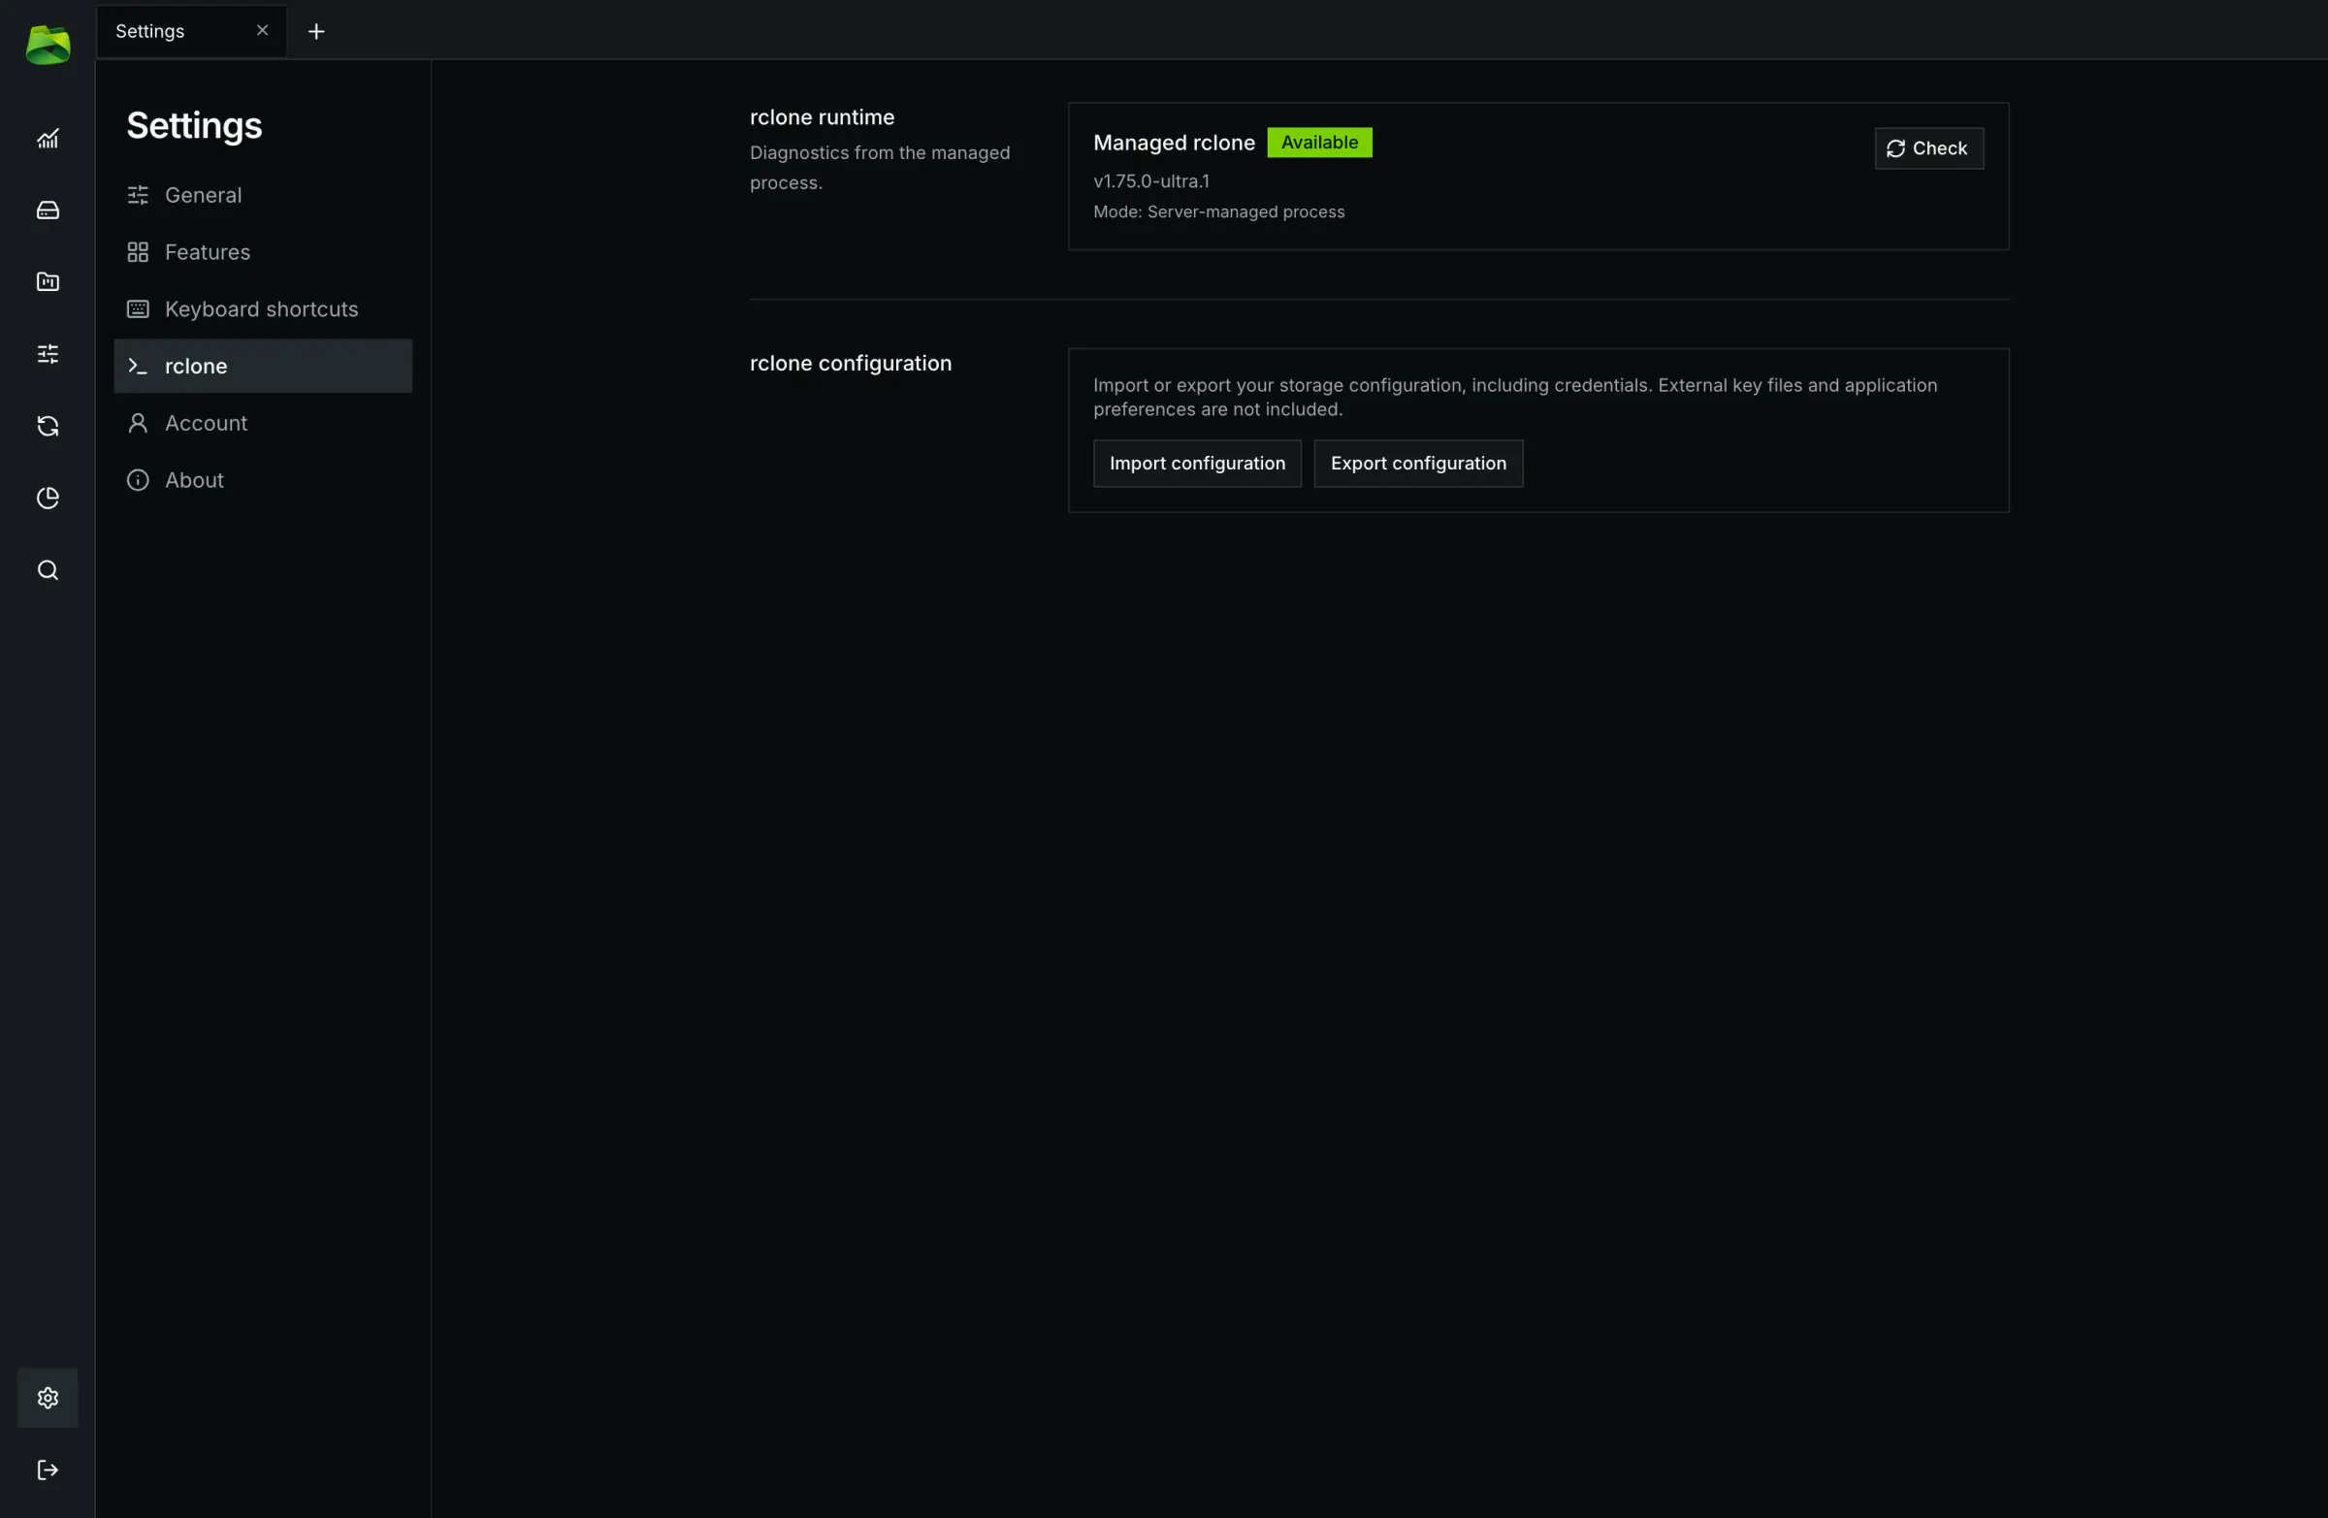Screen dimensions: 2328x1518
Task: Click the green app logo icon
Action: [x=48, y=45]
